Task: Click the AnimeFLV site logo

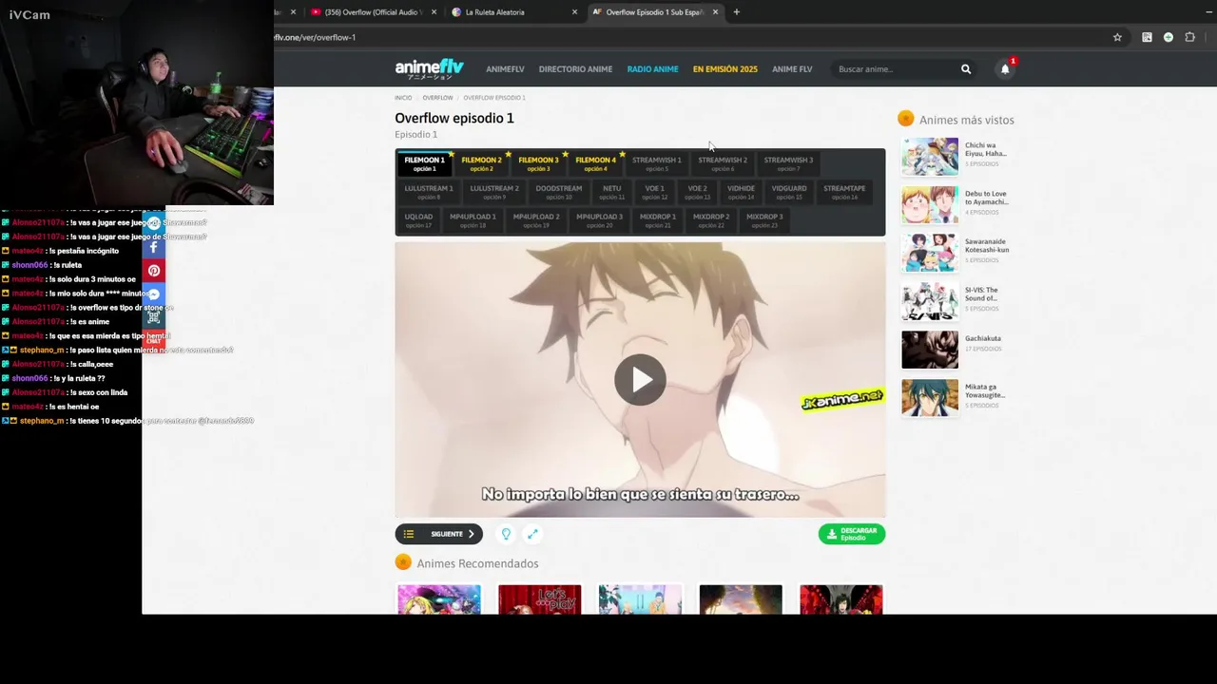Action: click(429, 68)
